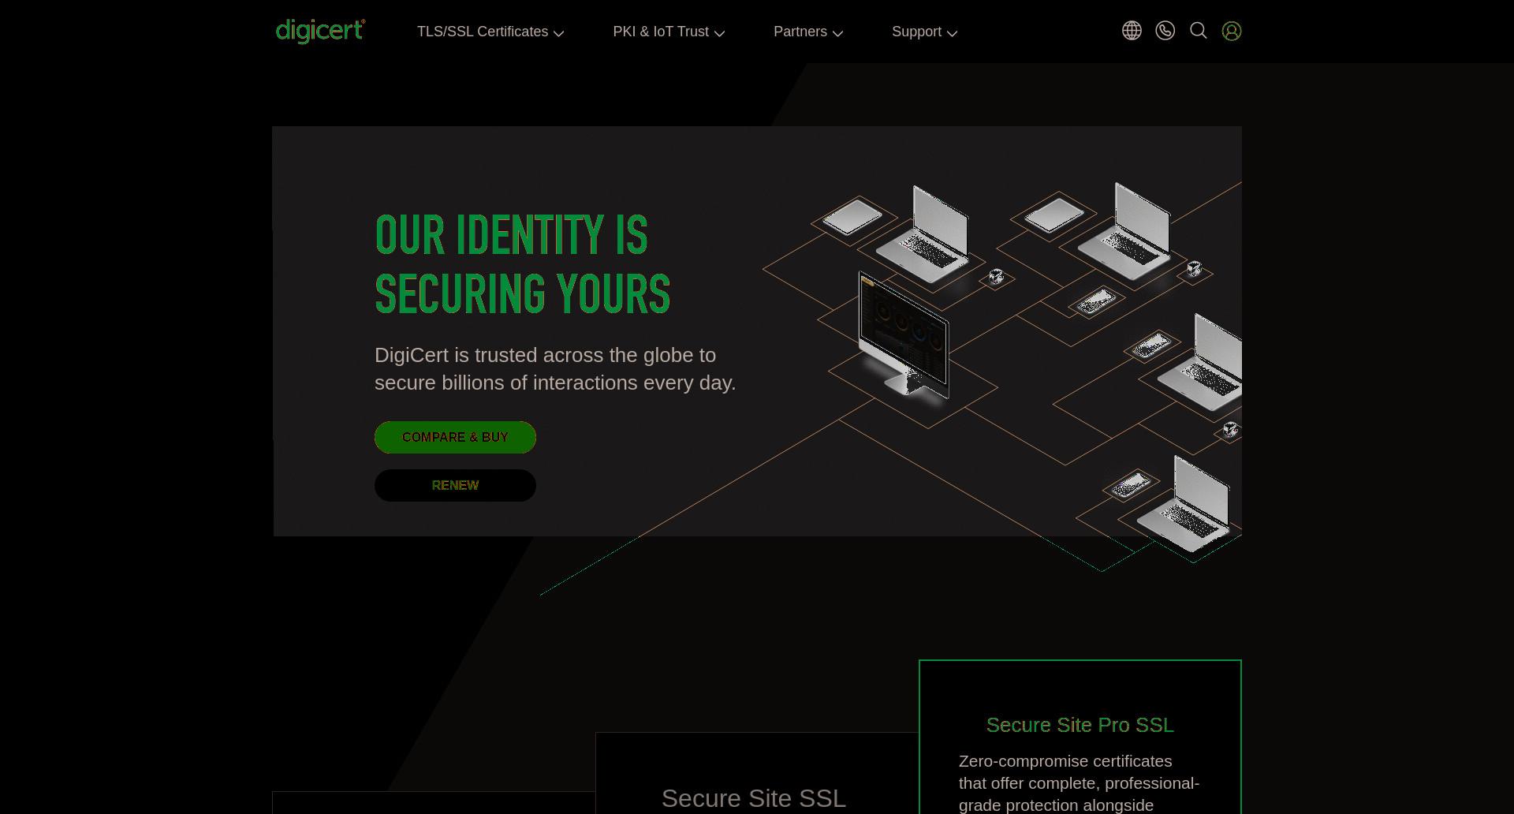The height and width of the screenshot is (814, 1514).
Task: Expand the Support menu chevron
Action: [x=952, y=33]
